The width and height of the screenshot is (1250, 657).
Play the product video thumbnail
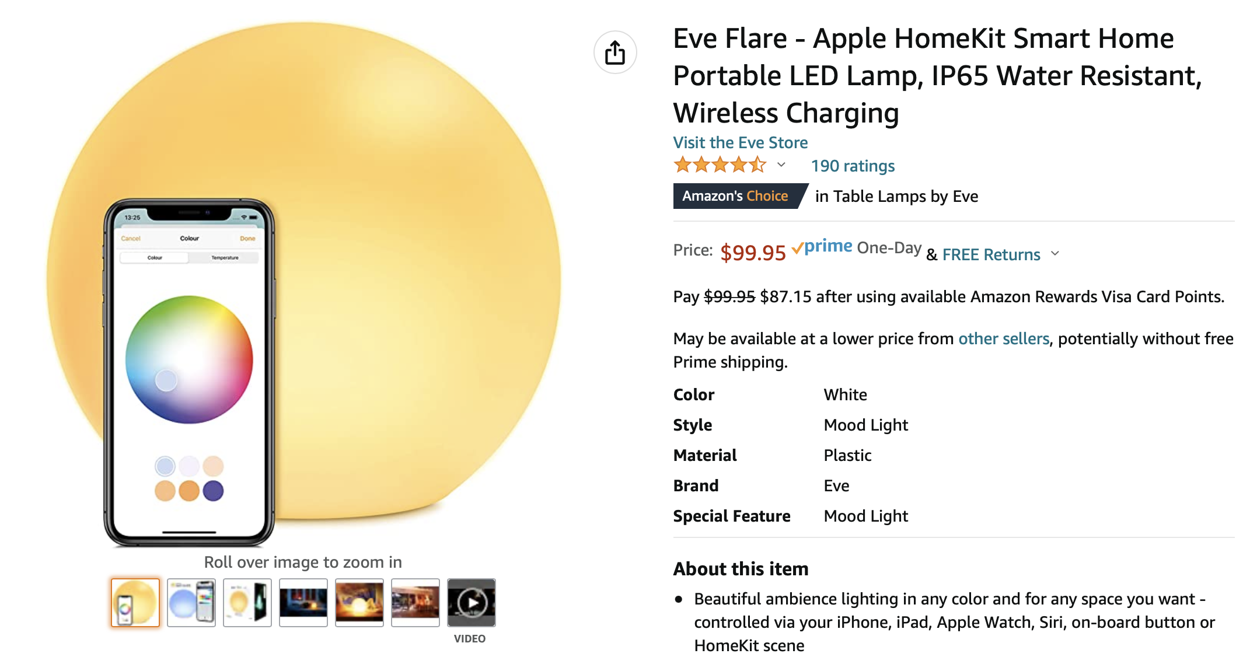coord(471,603)
